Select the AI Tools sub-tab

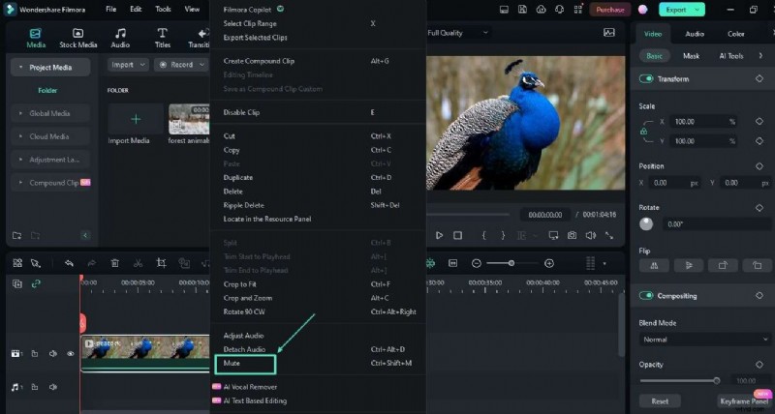(731, 56)
